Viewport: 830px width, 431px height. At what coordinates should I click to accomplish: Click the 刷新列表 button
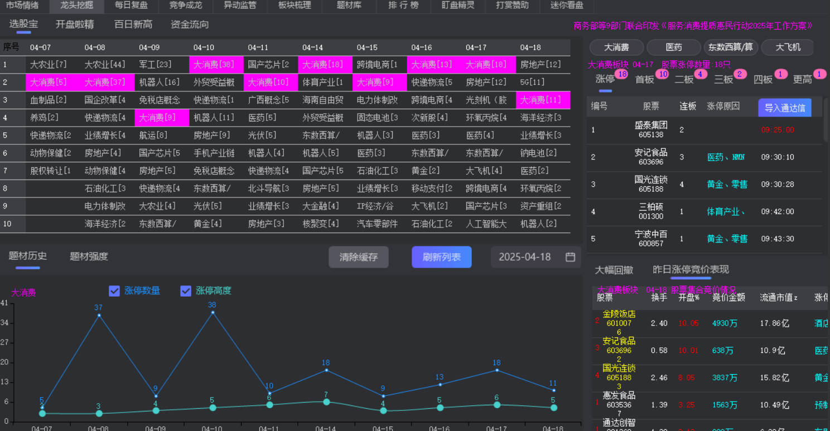click(x=442, y=257)
